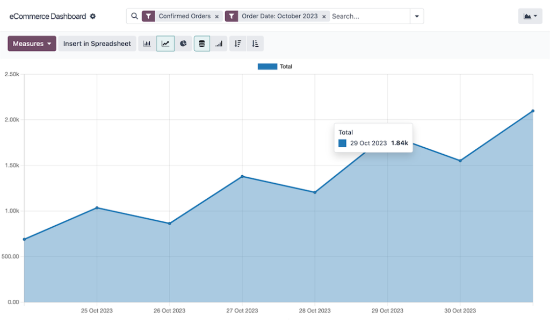Open the dashboard settings gear icon
Image resolution: width=550 pixels, height=324 pixels.
[x=92, y=16]
